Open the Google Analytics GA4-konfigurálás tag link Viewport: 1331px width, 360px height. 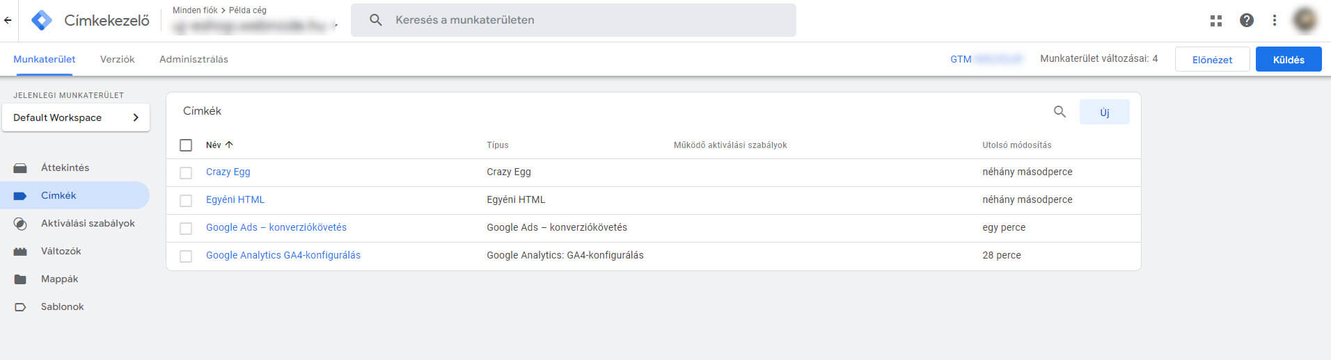283,255
